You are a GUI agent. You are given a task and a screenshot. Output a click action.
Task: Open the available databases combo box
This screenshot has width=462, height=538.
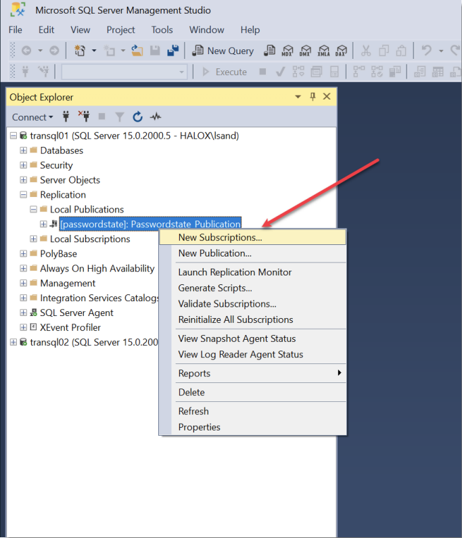tap(124, 72)
